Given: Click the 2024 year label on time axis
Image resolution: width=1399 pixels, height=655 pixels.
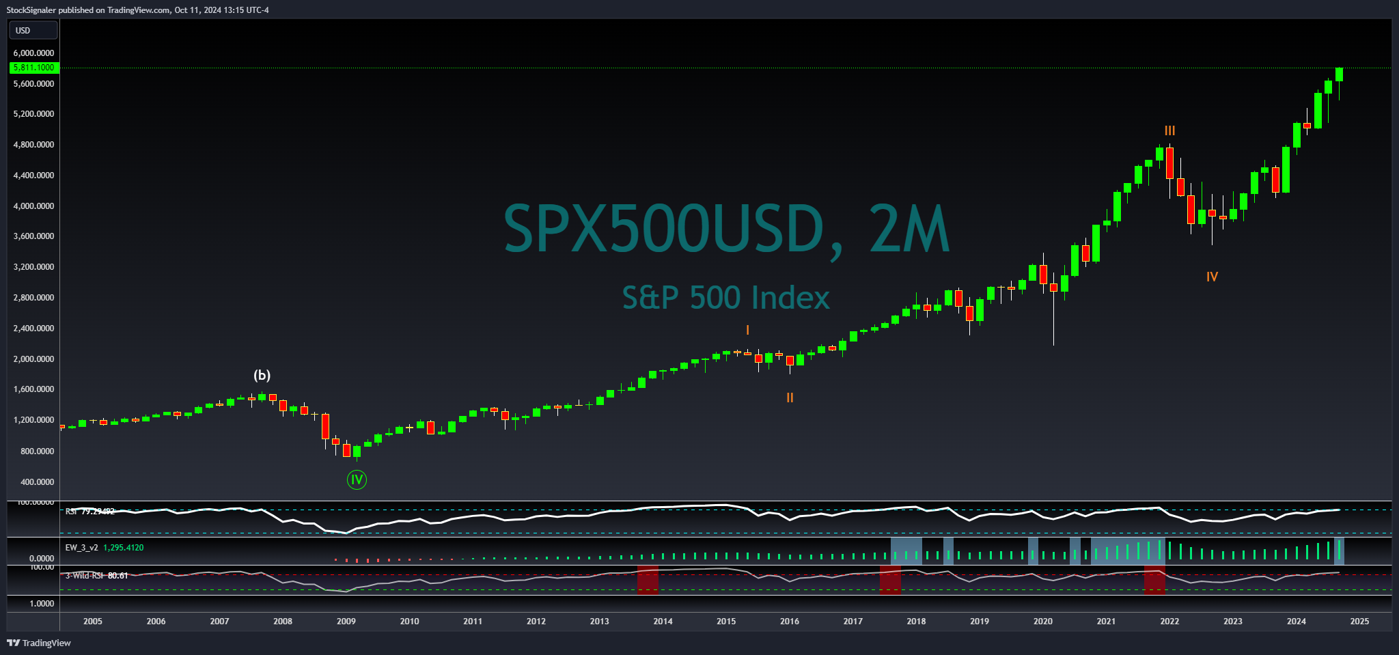Looking at the screenshot, I should (x=1297, y=622).
